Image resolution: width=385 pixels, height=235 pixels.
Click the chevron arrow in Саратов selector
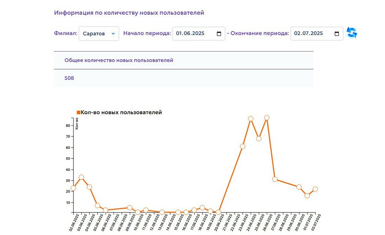coord(113,34)
